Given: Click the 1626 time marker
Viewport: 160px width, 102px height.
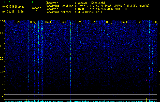Looking at the screenshot, I should tap(93, 22).
